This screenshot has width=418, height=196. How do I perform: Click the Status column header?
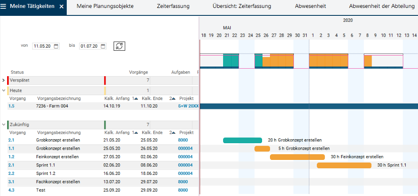pos(17,72)
